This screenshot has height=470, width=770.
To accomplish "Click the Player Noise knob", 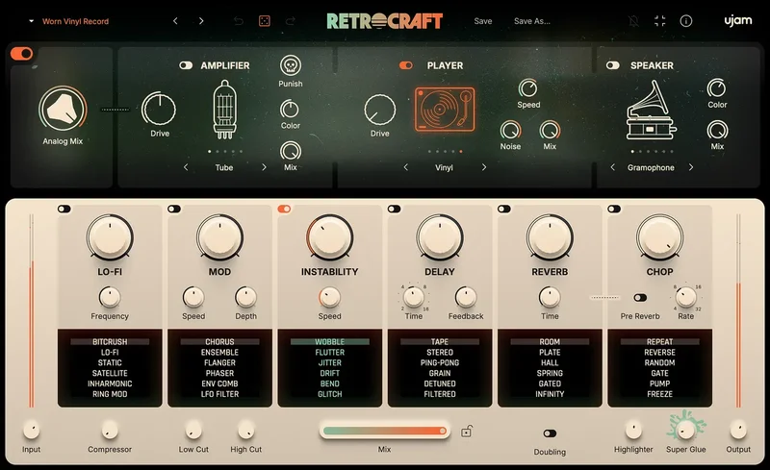I will pyautogui.click(x=510, y=131).
